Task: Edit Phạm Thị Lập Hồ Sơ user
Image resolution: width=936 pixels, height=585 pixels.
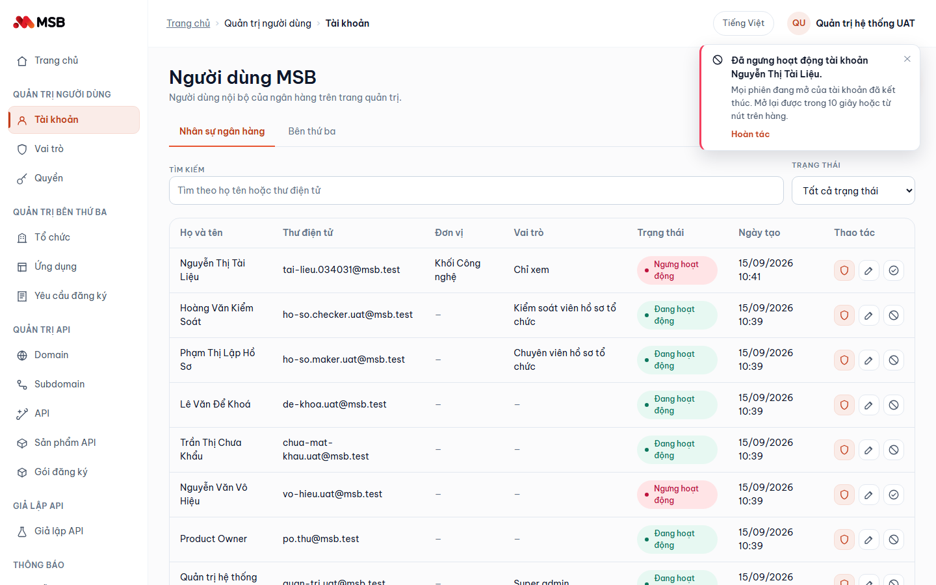Action: 869,360
